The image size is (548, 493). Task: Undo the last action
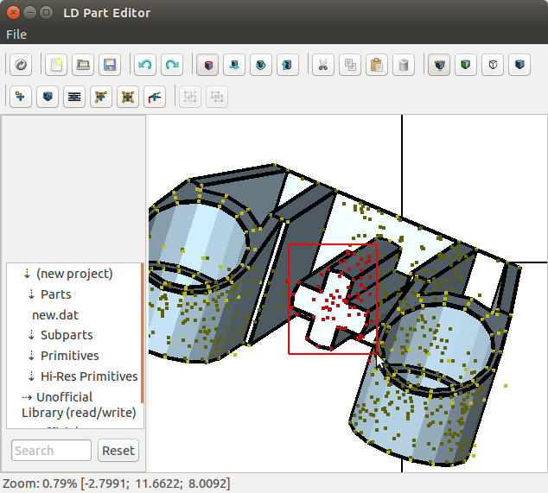(145, 65)
